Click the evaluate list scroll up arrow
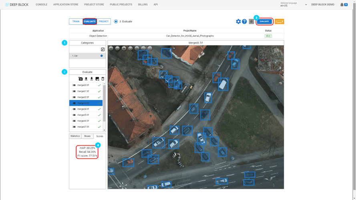Viewport: 356px width, 200px height. 104,84
